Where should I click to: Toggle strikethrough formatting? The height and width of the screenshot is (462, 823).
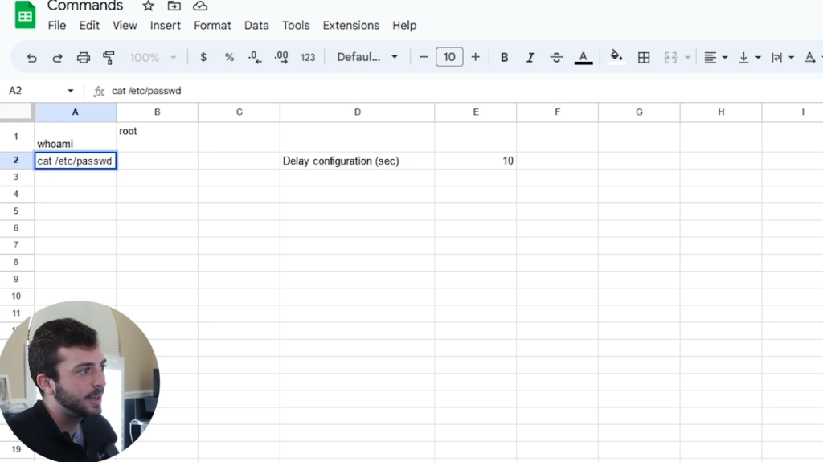[x=556, y=57]
